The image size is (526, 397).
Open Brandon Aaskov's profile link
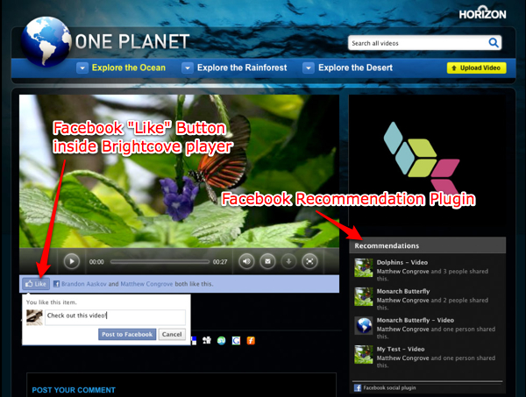coord(84,284)
